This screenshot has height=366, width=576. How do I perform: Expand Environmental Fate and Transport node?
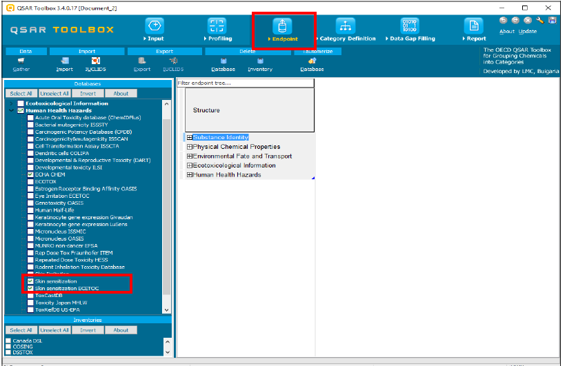190,156
